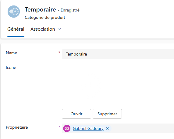Click the Propriétaire field label
The height and width of the screenshot is (139, 174).
click(x=17, y=127)
